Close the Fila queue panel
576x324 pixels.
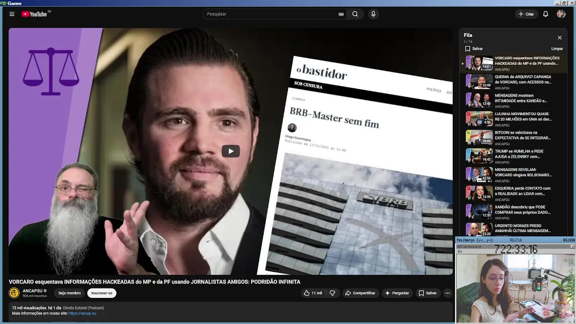click(559, 38)
